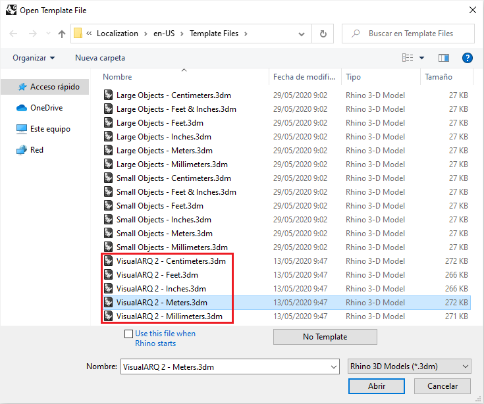Click icon of VisualARQ 2 - Feet.3dm
This screenshot has width=484, height=404.
pyautogui.click(x=109, y=275)
